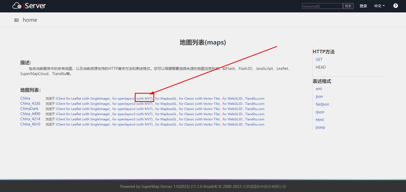Image resolution: width=406 pixels, height=192 pixels.
Task: Click Tianditu.com in the China_4214 row
Action: click(x=255, y=119)
